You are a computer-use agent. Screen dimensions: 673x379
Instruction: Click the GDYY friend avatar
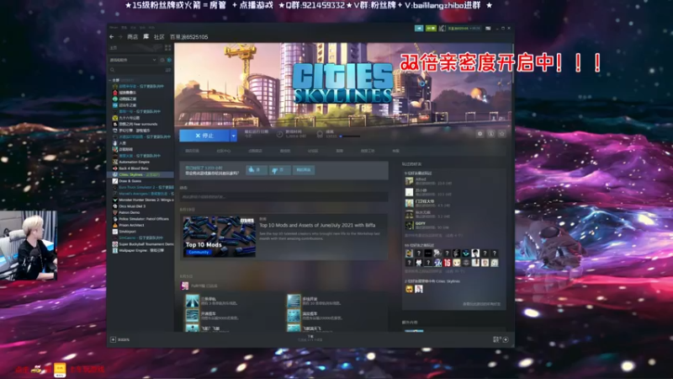[x=409, y=225]
